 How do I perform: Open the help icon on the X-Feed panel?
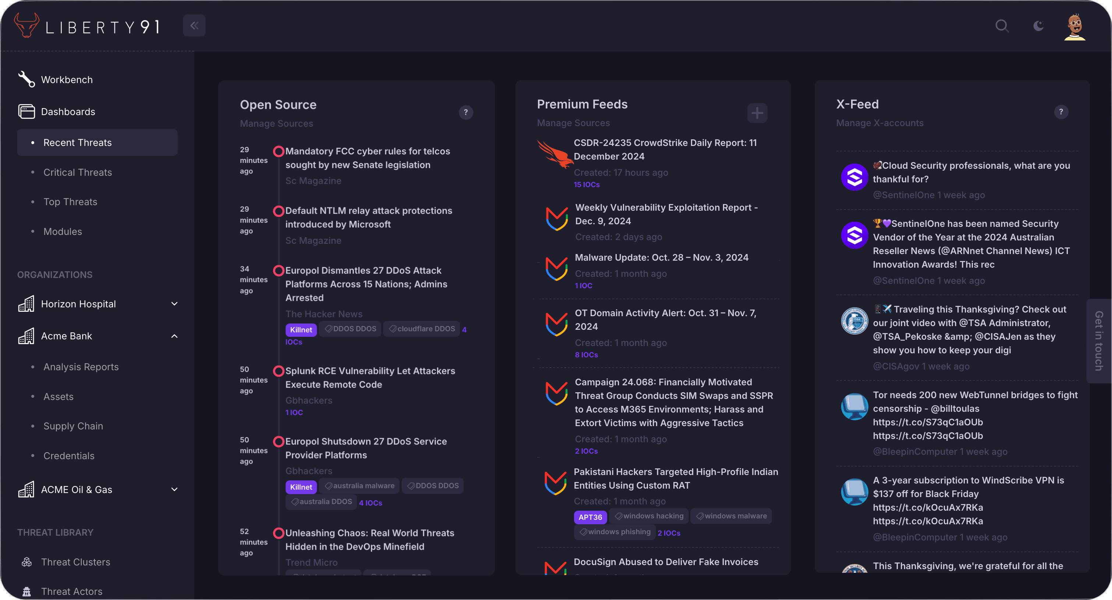point(1062,112)
